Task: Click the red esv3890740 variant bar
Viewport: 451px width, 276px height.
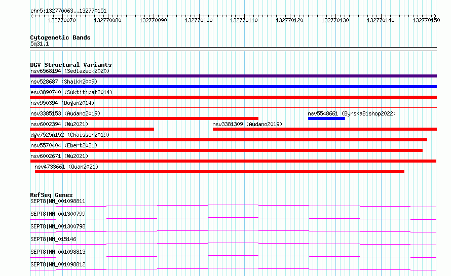Action: 233,97
